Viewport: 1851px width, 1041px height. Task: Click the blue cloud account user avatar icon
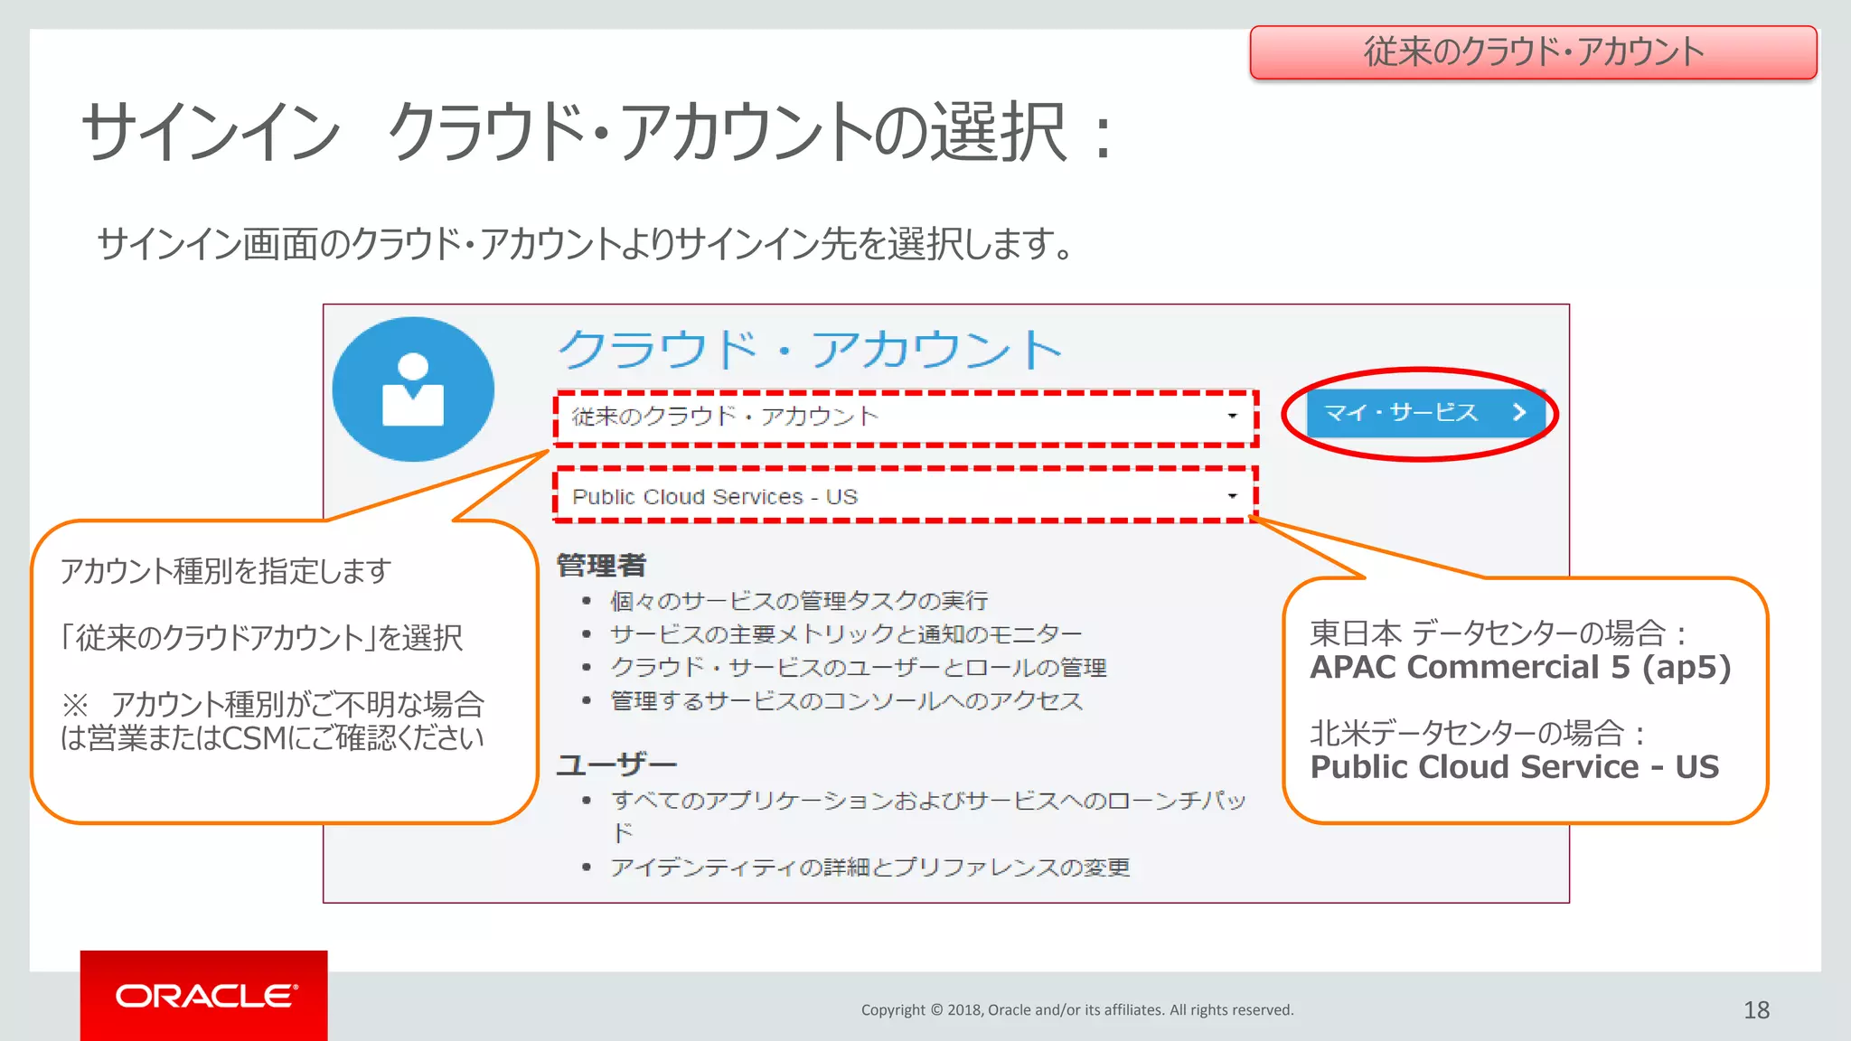tap(413, 389)
